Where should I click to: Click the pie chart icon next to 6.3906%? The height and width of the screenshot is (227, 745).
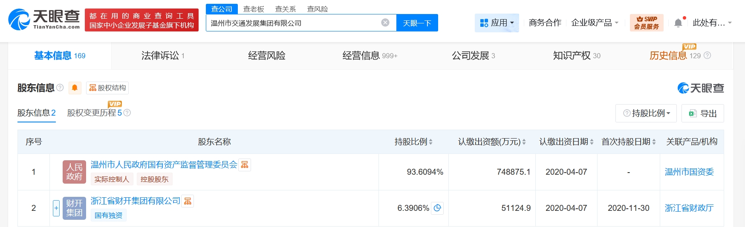click(x=437, y=208)
